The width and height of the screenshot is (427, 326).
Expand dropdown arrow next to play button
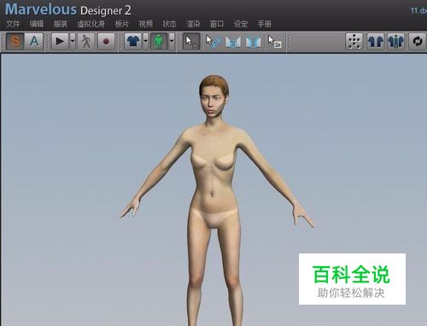tap(73, 42)
